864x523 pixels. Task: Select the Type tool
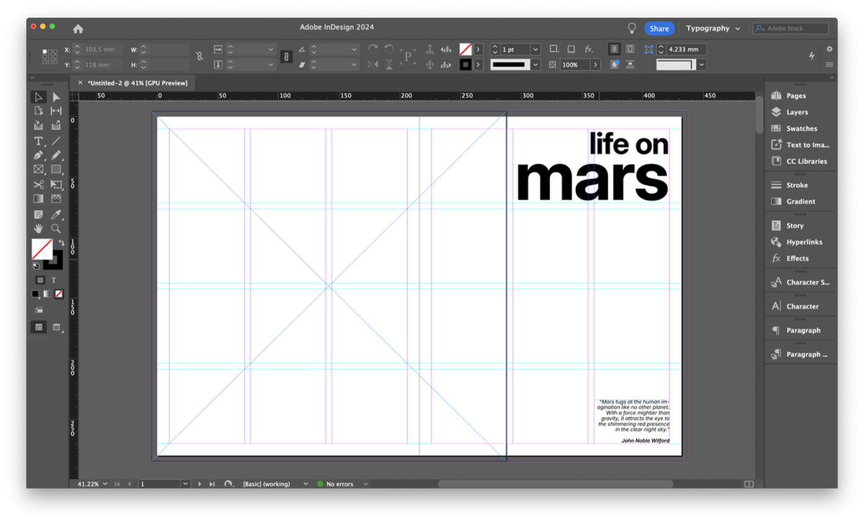tap(38, 141)
